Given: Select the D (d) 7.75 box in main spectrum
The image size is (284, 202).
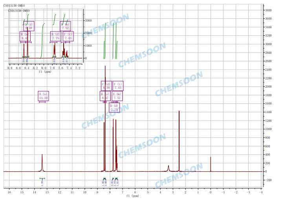Looking at the screenshot, I should point(114,108).
